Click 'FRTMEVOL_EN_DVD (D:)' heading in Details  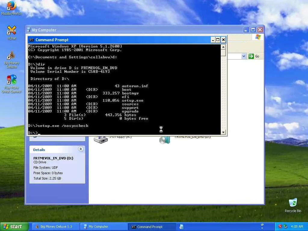[x=53, y=158]
